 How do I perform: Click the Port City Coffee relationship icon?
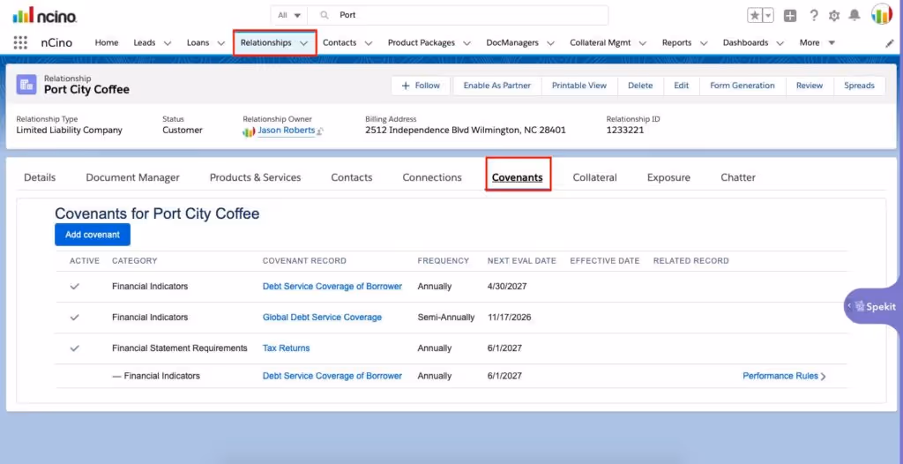point(26,85)
